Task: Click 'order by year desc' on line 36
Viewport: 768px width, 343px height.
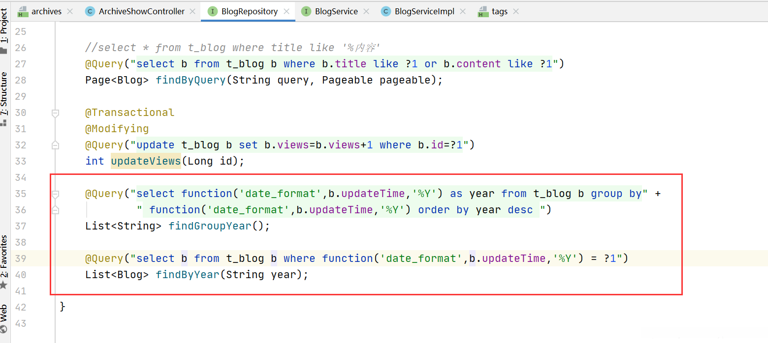Action: click(x=476, y=210)
